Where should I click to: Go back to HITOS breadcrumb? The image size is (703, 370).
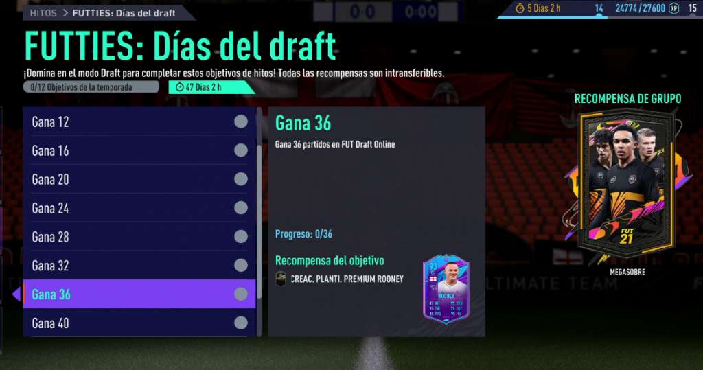pyautogui.click(x=43, y=13)
